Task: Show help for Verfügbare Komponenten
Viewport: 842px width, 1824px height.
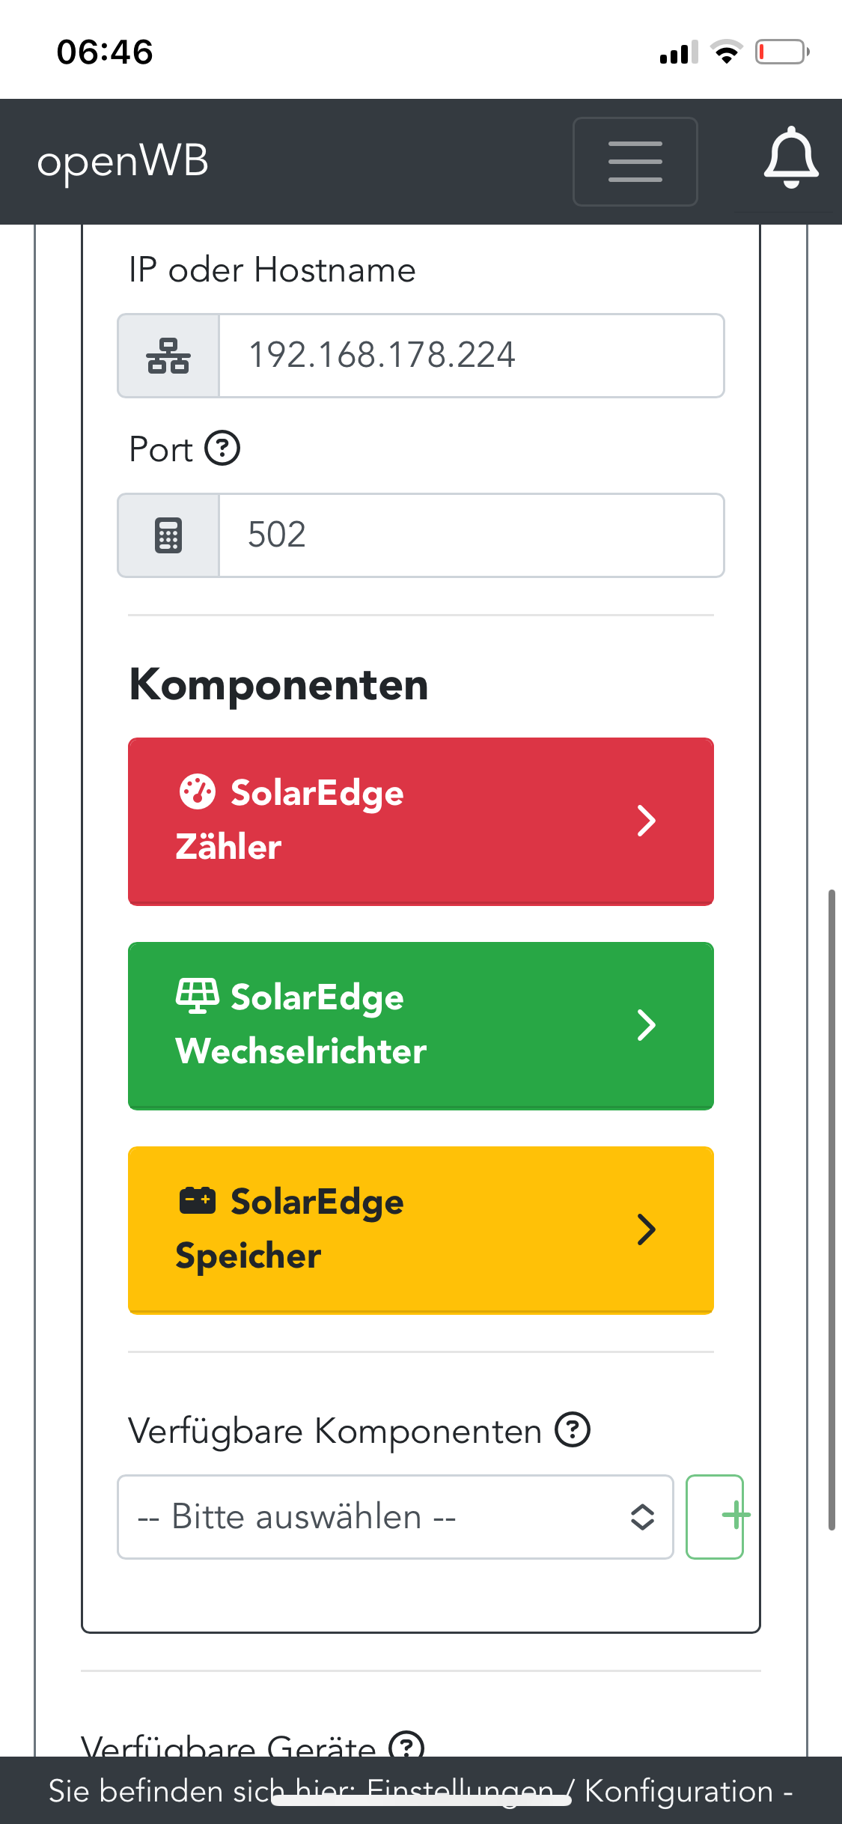Action: coord(573,1429)
